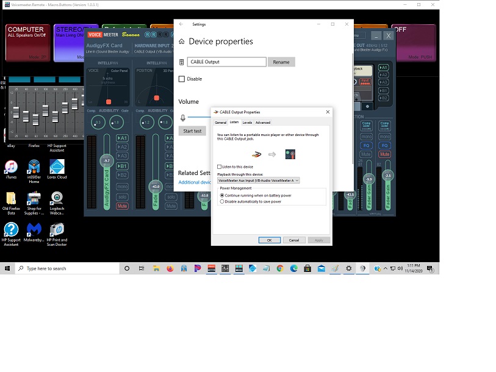The image size is (496, 372).
Task: Mute the AudigyFX Card input strip
Action: (122, 206)
